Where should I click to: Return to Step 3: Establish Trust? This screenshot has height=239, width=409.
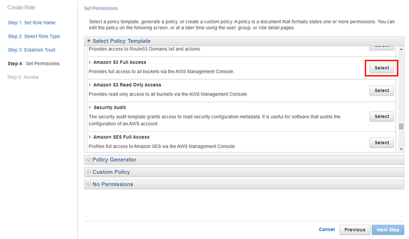pos(31,50)
